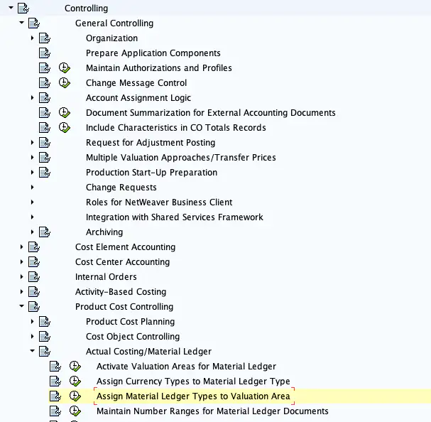Expand the Request for Adjustment Posting node
The image size is (431, 422).
click(x=32, y=143)
